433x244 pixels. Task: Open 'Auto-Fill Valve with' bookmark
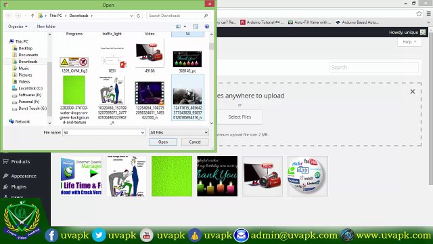(x=310, y=22)
